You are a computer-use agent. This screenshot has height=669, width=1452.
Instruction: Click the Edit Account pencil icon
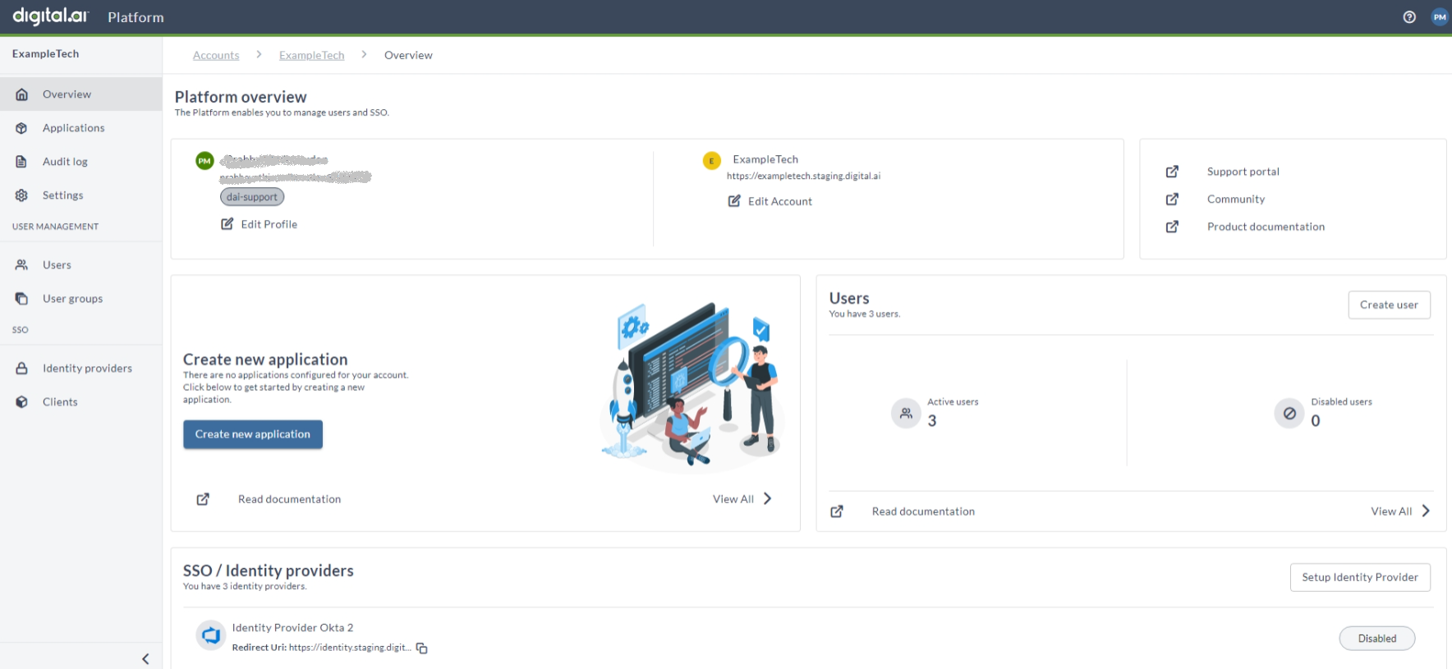click(x=734, y=200)
